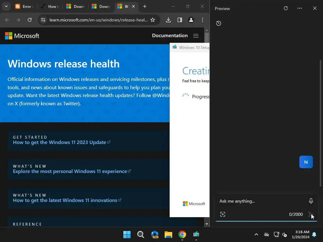The image size is (323, 242).
Task: Go back to the previous page
Action: coord(7,20)
